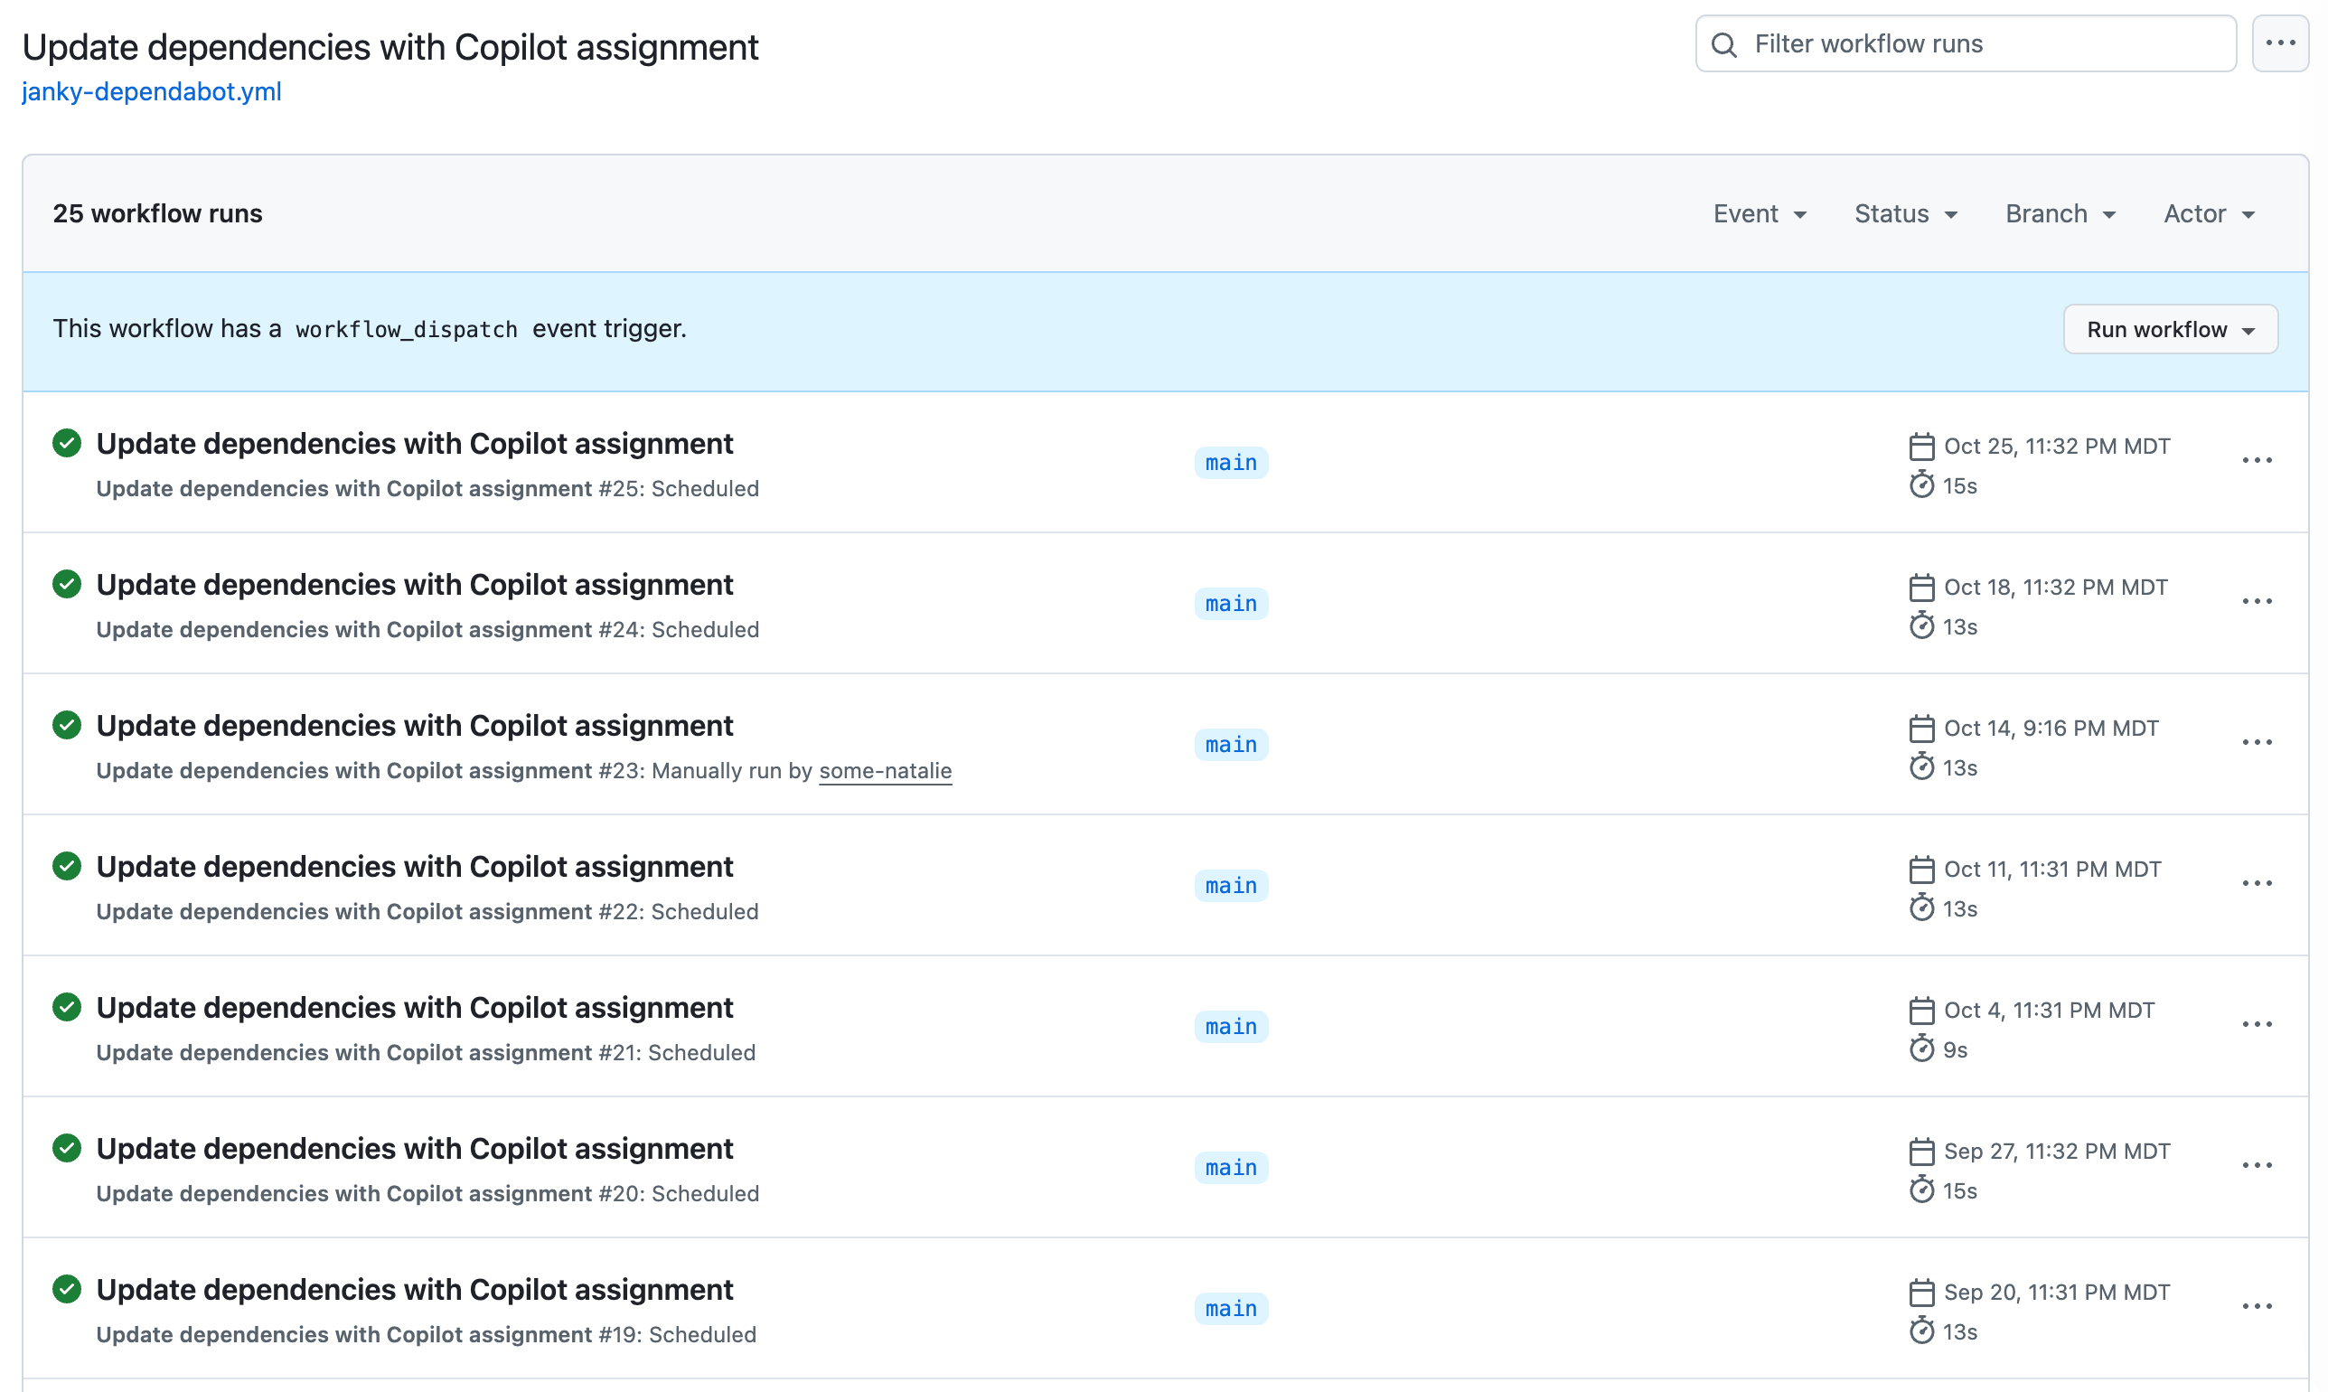
Task: Open workflow run #25 title link
Action: 415,444
